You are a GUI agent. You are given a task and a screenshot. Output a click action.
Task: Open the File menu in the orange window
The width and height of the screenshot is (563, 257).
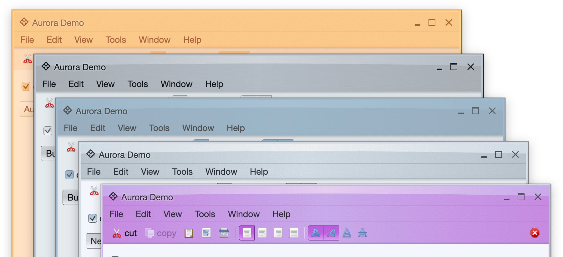coord(27,40)
